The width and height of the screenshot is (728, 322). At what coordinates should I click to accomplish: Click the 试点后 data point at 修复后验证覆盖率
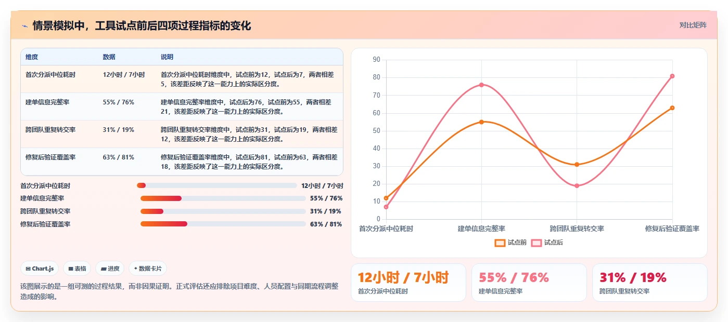point(672,76)
